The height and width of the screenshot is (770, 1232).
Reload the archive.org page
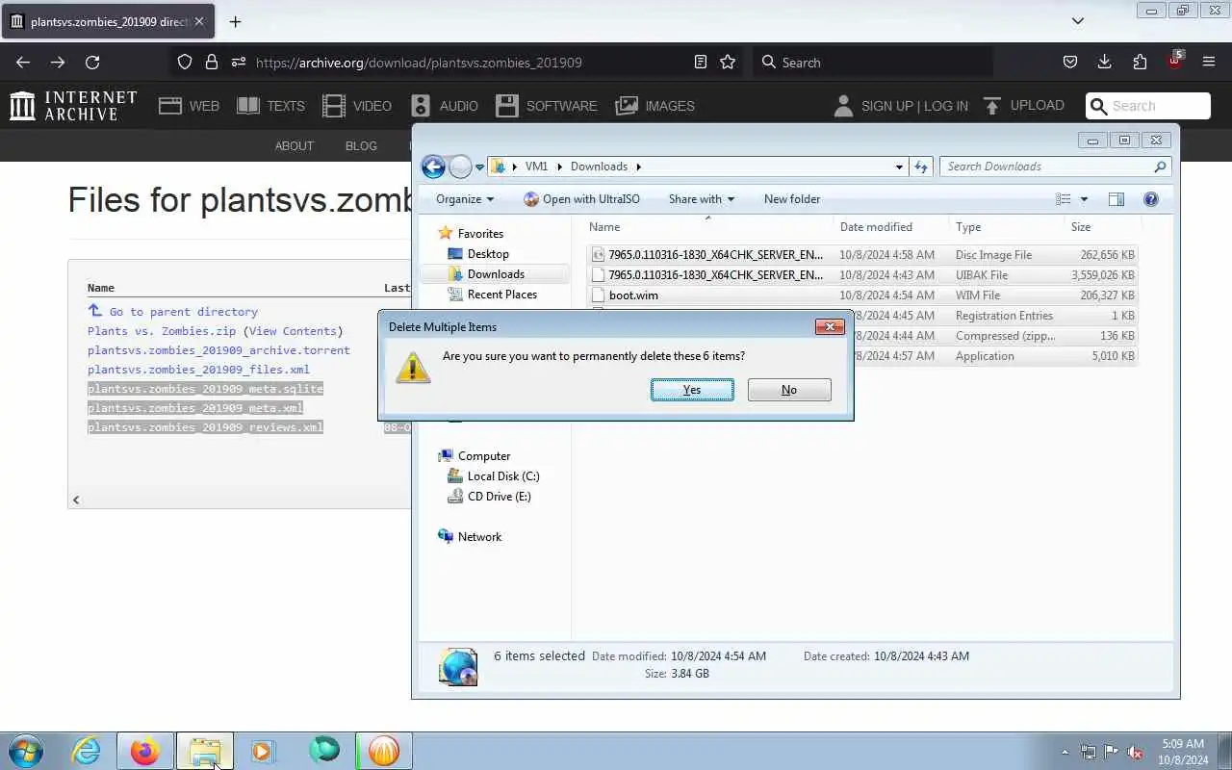coord(92,62)
